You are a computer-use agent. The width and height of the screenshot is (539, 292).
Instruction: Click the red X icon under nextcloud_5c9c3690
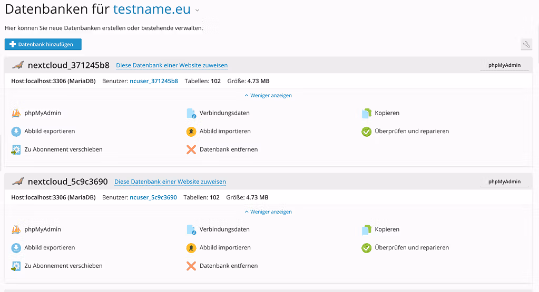(191, 266)
